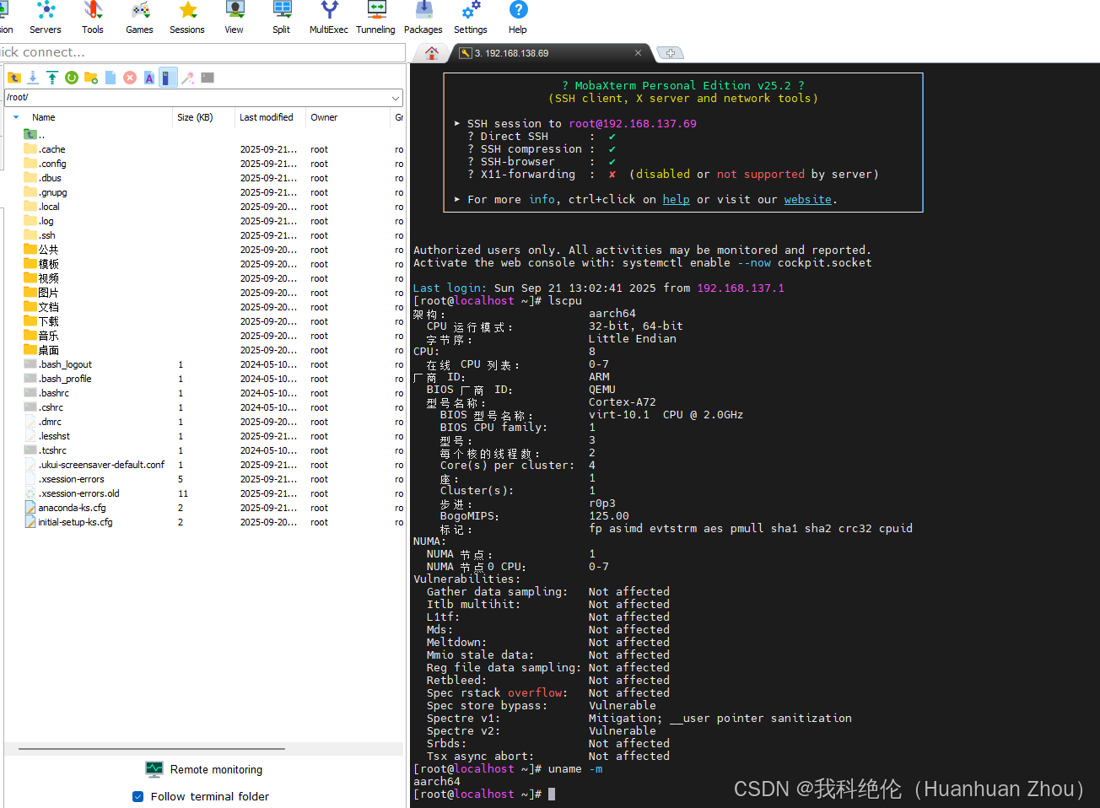This screenshot has height=808, width=1100.
Task: Sort file list by Name column
Action: point(43,117)
